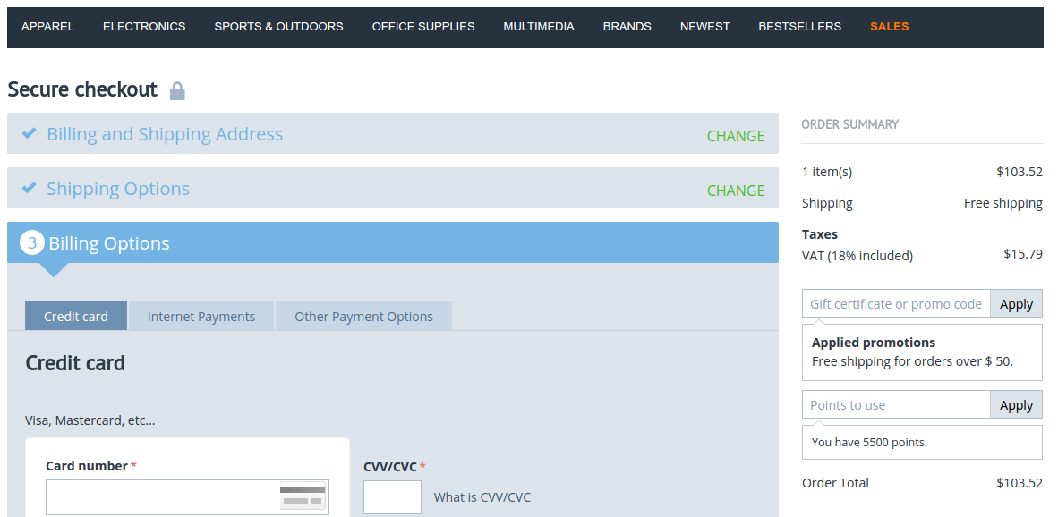1058x517 pixels.
Task: Switch to the Internet Payments tab
Action: tap(201, 316)
